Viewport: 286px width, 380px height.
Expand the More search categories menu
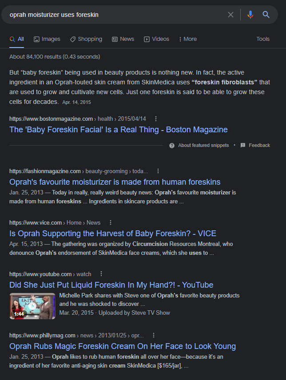click(188, 39)
